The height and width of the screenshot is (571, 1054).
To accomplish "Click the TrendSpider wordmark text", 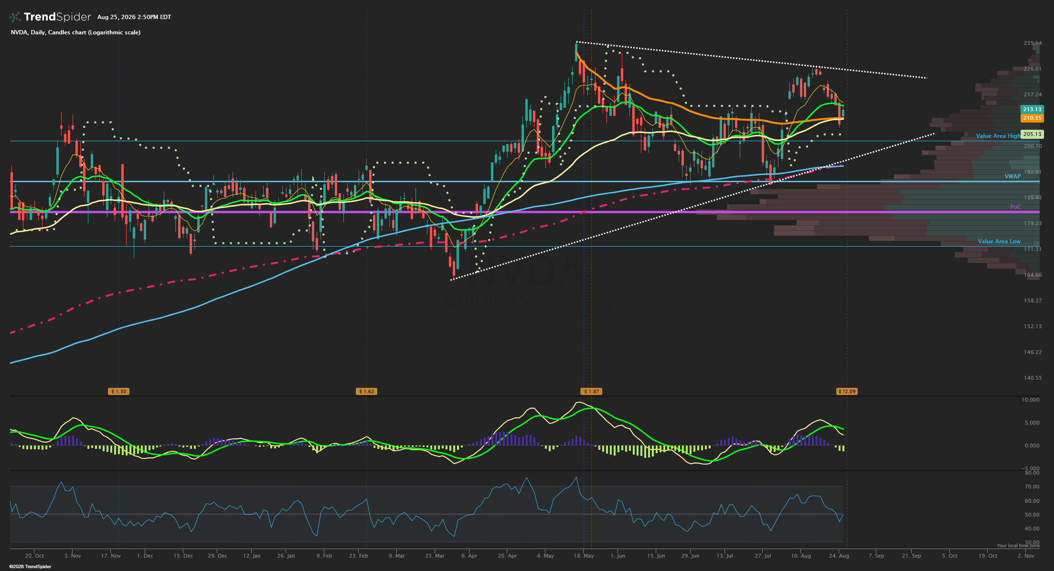I will tap(57, 17).
